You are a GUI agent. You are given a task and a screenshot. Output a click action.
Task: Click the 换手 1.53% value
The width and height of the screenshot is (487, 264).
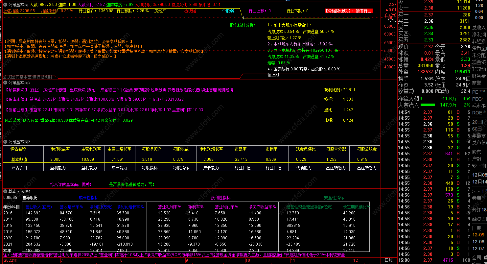tap(427, 79)
